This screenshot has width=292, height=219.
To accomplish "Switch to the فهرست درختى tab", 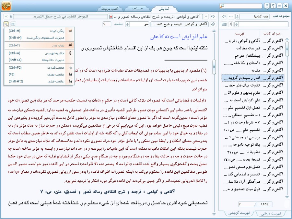I will [x=271, y=213].
